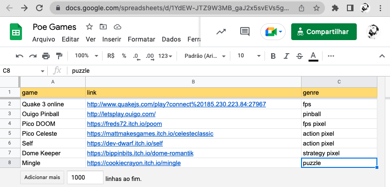This screenshot has width=390, height=187.
Task: Open the comment history icon
Action: click(x=245, y=31)
